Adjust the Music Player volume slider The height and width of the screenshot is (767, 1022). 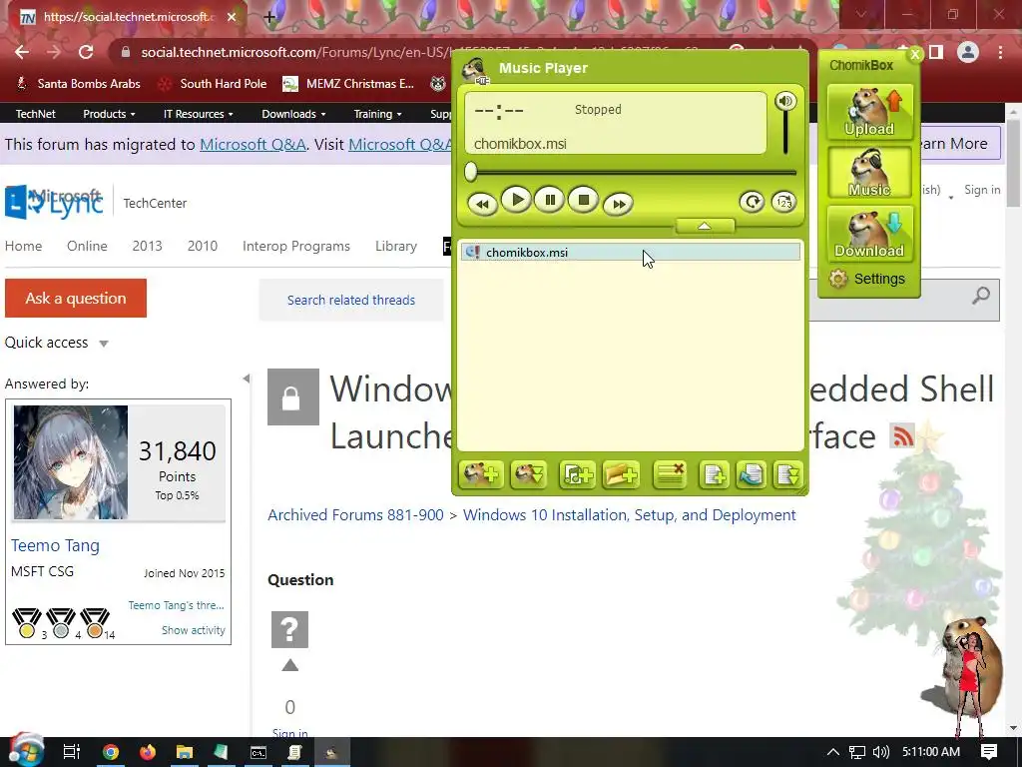click(785, 134)
